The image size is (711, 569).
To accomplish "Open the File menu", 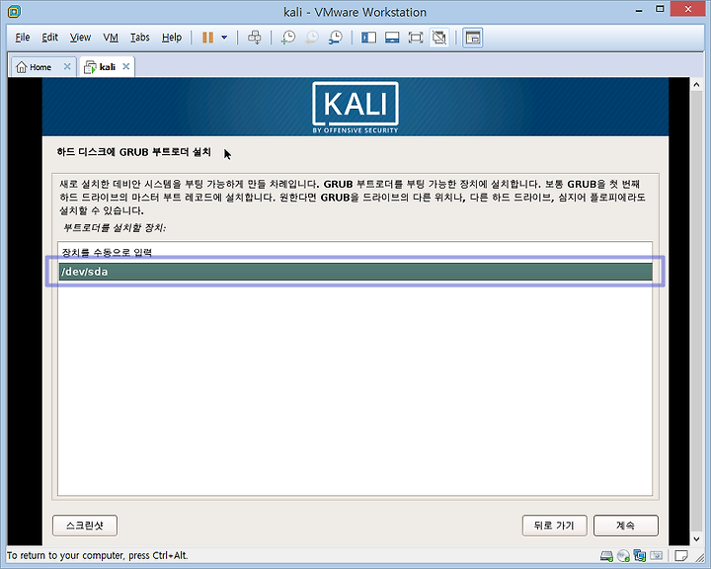I will click(22, 38).
